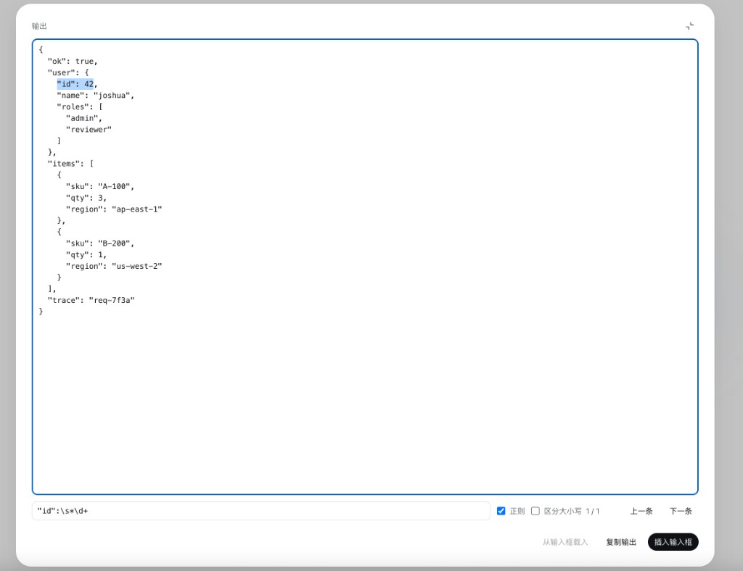
Task: Click the 复制输出 copy output button
Action: pos(621,542)
